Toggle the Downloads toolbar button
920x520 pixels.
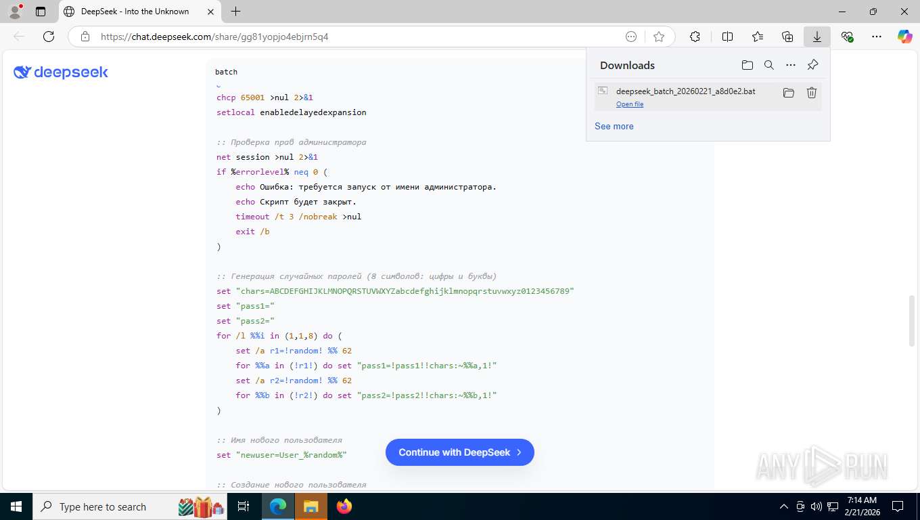(x=817, y=37)
